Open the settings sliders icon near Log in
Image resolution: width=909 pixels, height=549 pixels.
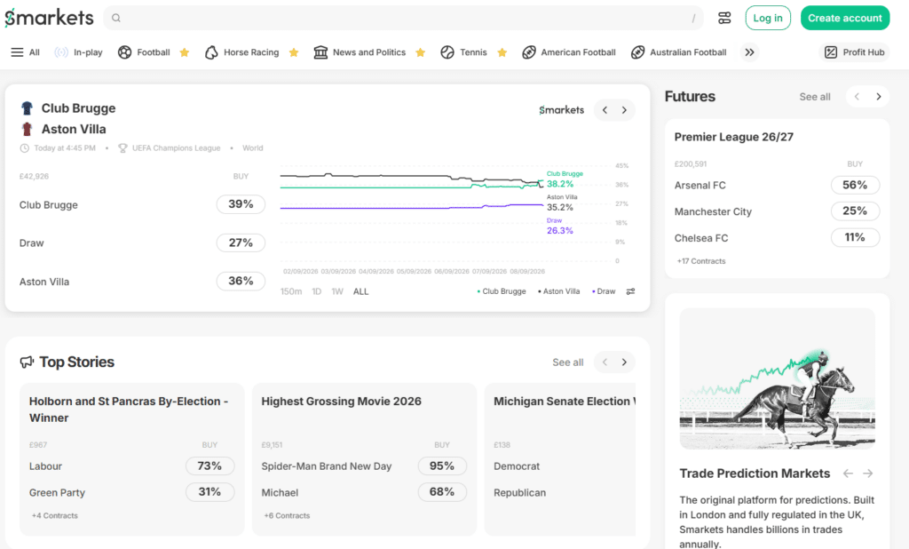point(724,18)
